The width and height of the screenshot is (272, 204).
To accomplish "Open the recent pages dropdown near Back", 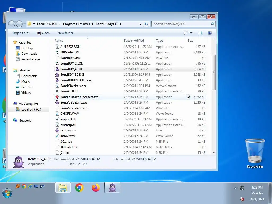I will coord(24,24).
